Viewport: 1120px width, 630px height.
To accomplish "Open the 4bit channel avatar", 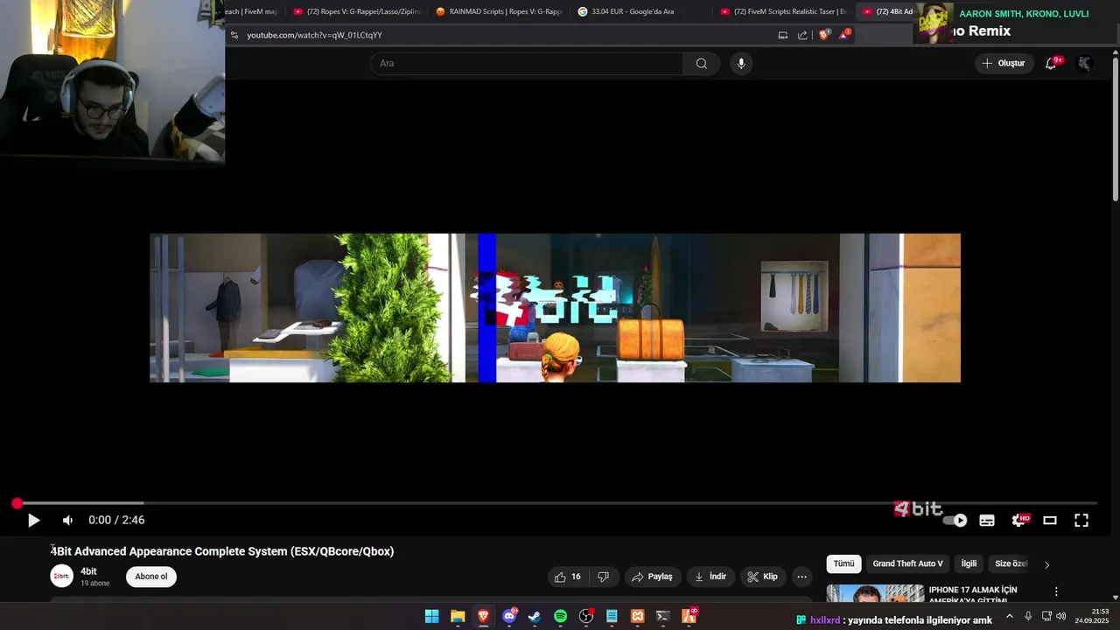I will tap(61, 576).
